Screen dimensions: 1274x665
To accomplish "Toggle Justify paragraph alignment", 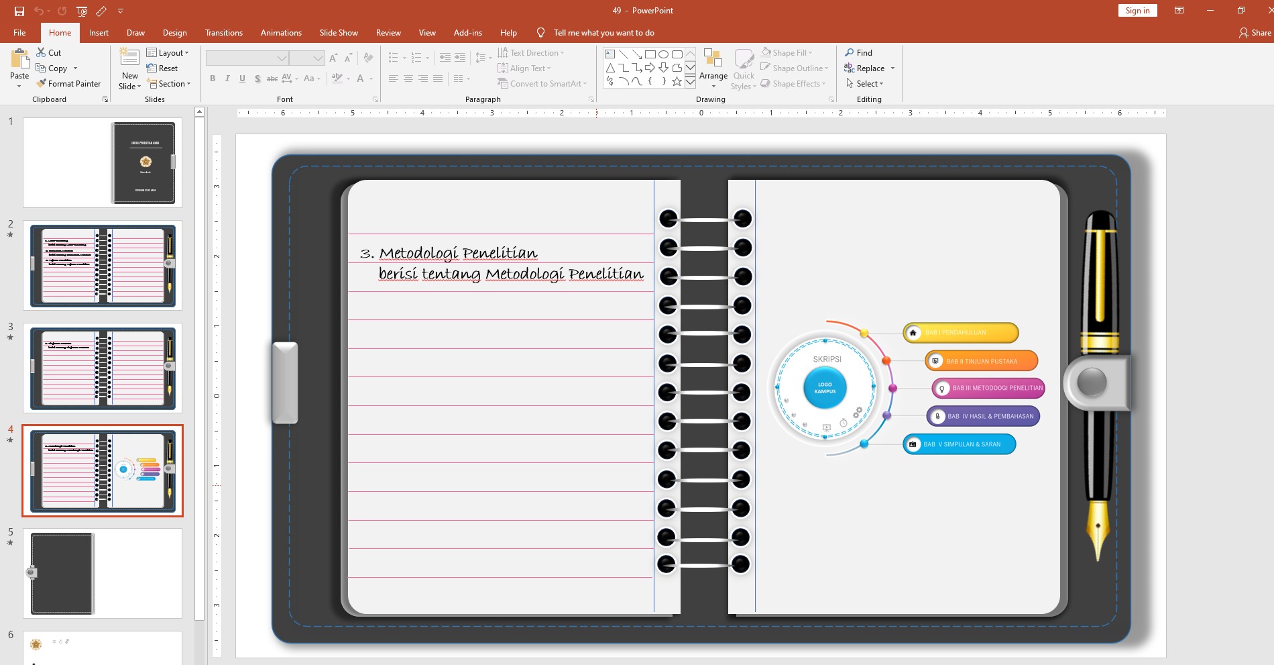I will [x=438, y=79].
